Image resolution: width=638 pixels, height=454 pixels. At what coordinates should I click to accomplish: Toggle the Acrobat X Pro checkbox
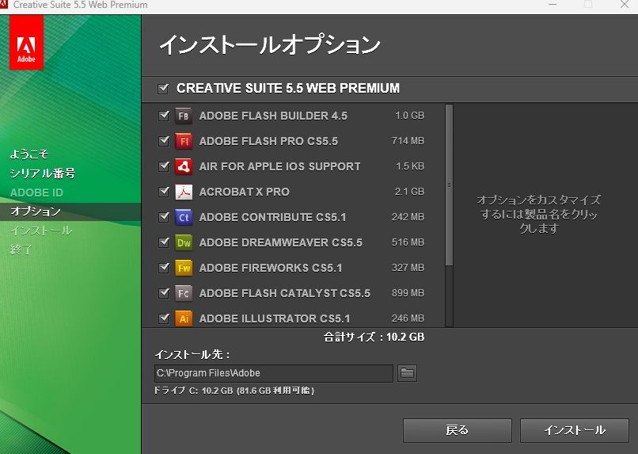point(164,192)
